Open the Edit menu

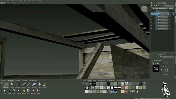pos(5,1)
